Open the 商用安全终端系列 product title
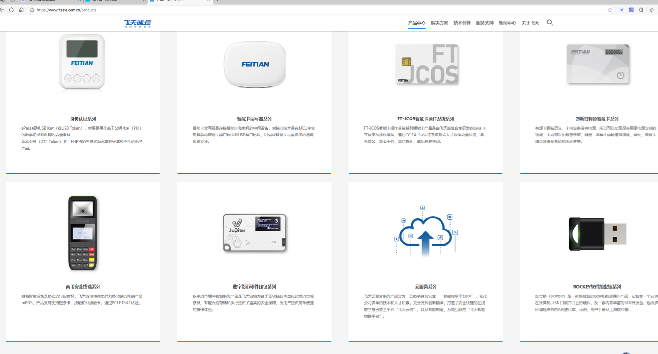Image resolution: width=658 pixels, height=354 pixels. (x=83, y=287)
